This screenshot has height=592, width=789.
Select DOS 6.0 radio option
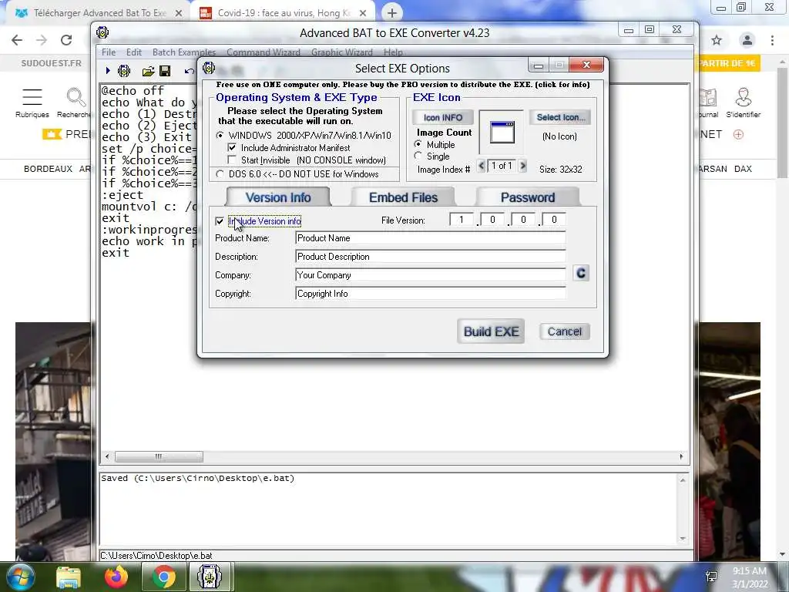coord(220,174)
